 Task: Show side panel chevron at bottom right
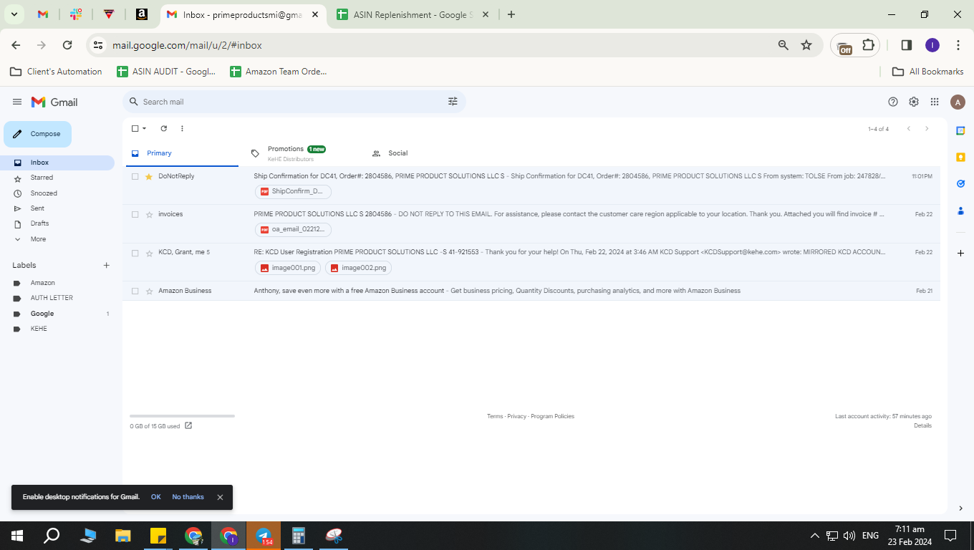[x=960, y=508]
